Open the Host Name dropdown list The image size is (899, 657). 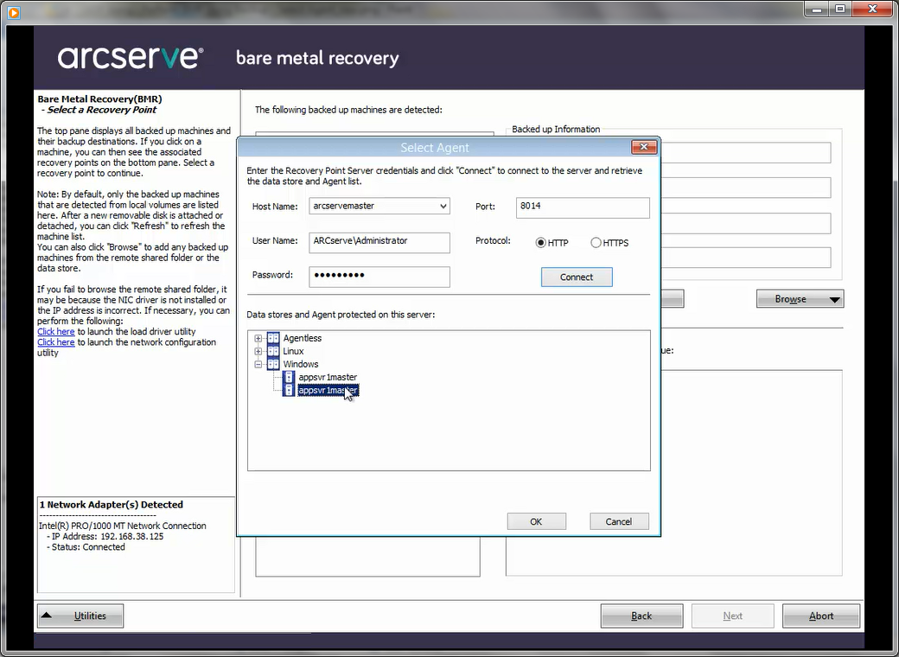point(443,207)
